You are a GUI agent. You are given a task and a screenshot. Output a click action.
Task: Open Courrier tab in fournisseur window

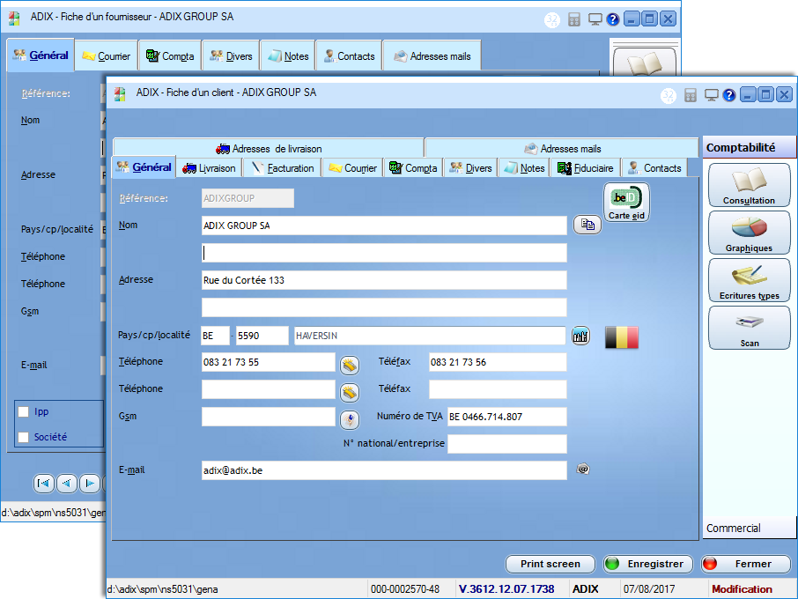click(x=107, y=56)
